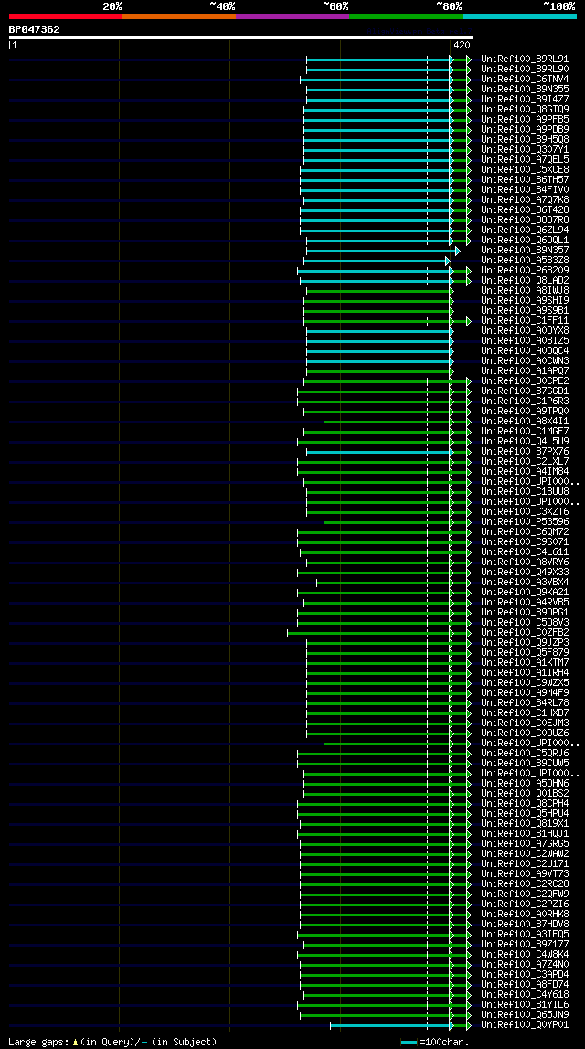Viewport: 585px width, 1049px height.
Task: Select the UniRef100_Q9JZP3 label
Action: point(525,642)
